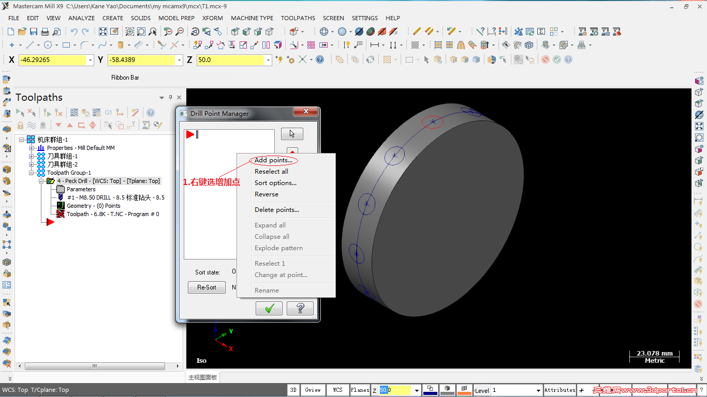This screenshot has height=397, width=707.
Task: Click Geometry - (0) Points in tree
Action: (93, 206)
